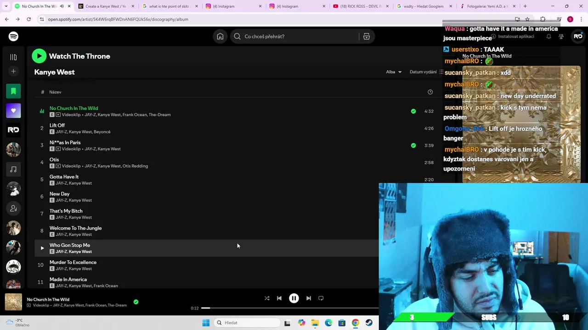This screenshot has height=330, width=588.
Task: Open now-playing album cover thumbnail
Action: pyautogui.click(x=13, y=302)
